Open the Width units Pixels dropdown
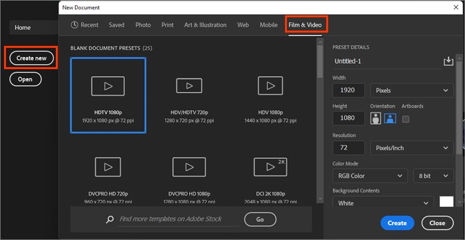The image size is (465, 240). [412, 90]
